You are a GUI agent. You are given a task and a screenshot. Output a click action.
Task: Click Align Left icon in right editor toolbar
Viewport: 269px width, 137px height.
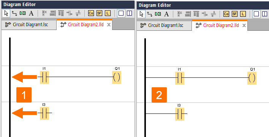tap(180, 14)
